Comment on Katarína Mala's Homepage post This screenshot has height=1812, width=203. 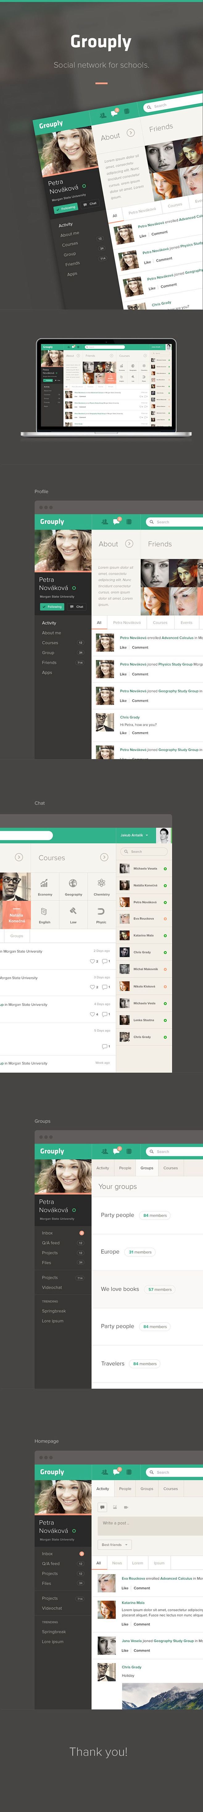tap(142, 1624)
